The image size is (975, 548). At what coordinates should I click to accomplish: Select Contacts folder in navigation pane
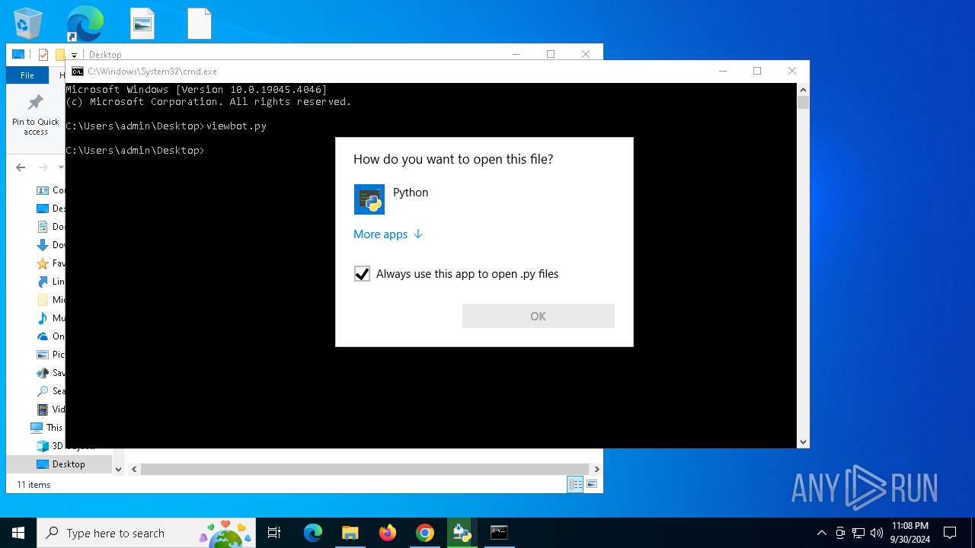[x=50, y=190]
